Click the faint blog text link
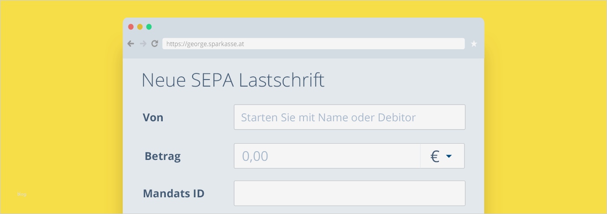This screenshot has width=607, height=214. click(22, 194)
